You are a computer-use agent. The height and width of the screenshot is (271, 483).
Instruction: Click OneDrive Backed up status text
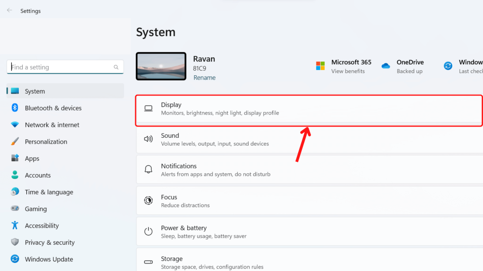pos(410,72)
